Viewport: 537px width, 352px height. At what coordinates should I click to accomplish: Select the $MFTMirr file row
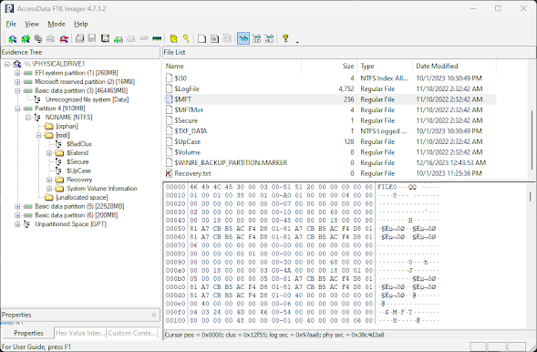pos(330,110)
